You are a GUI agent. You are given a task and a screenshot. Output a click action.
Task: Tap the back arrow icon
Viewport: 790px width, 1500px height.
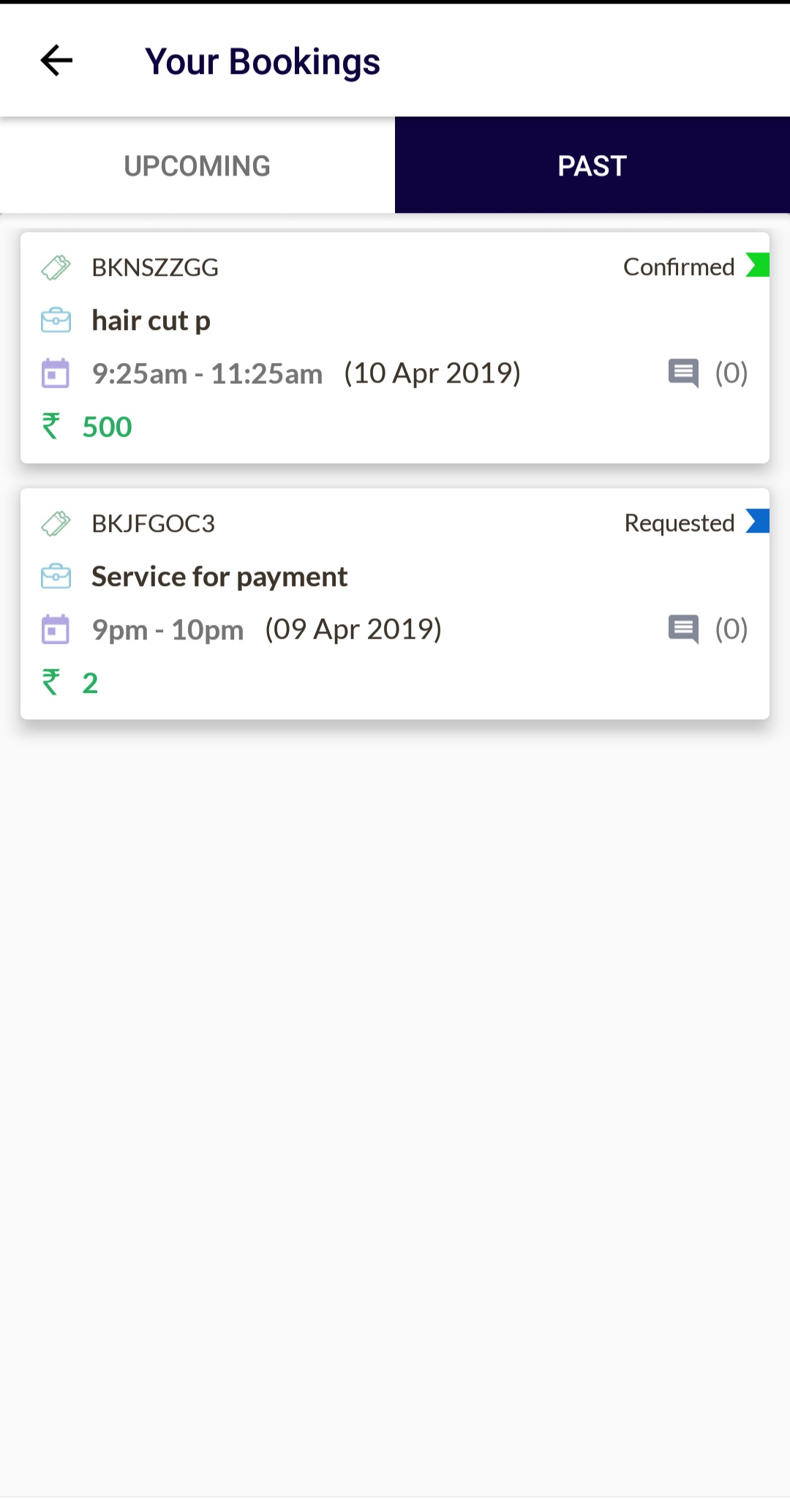[56, 61]
